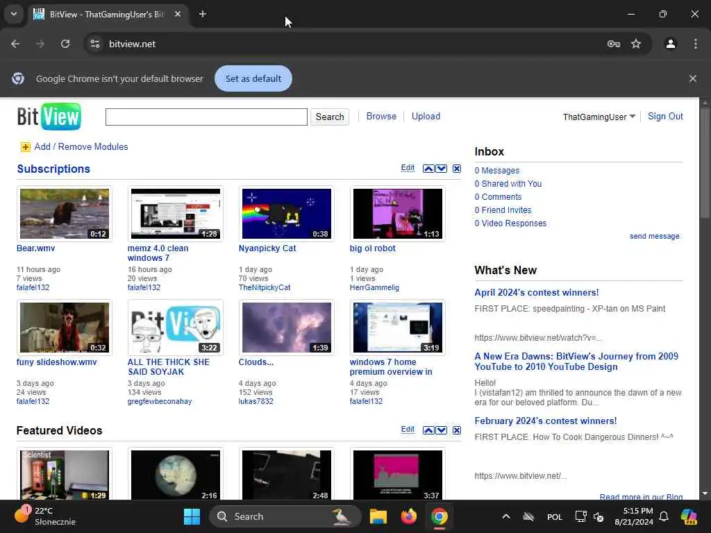Open ALL THE THICK SHE SAID SOYJAK title

pyautogui.click(x=168, y=367)
